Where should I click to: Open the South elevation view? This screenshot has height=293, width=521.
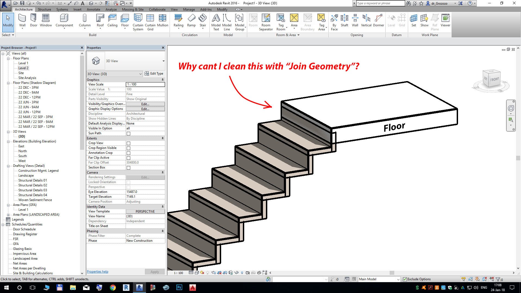23,156
